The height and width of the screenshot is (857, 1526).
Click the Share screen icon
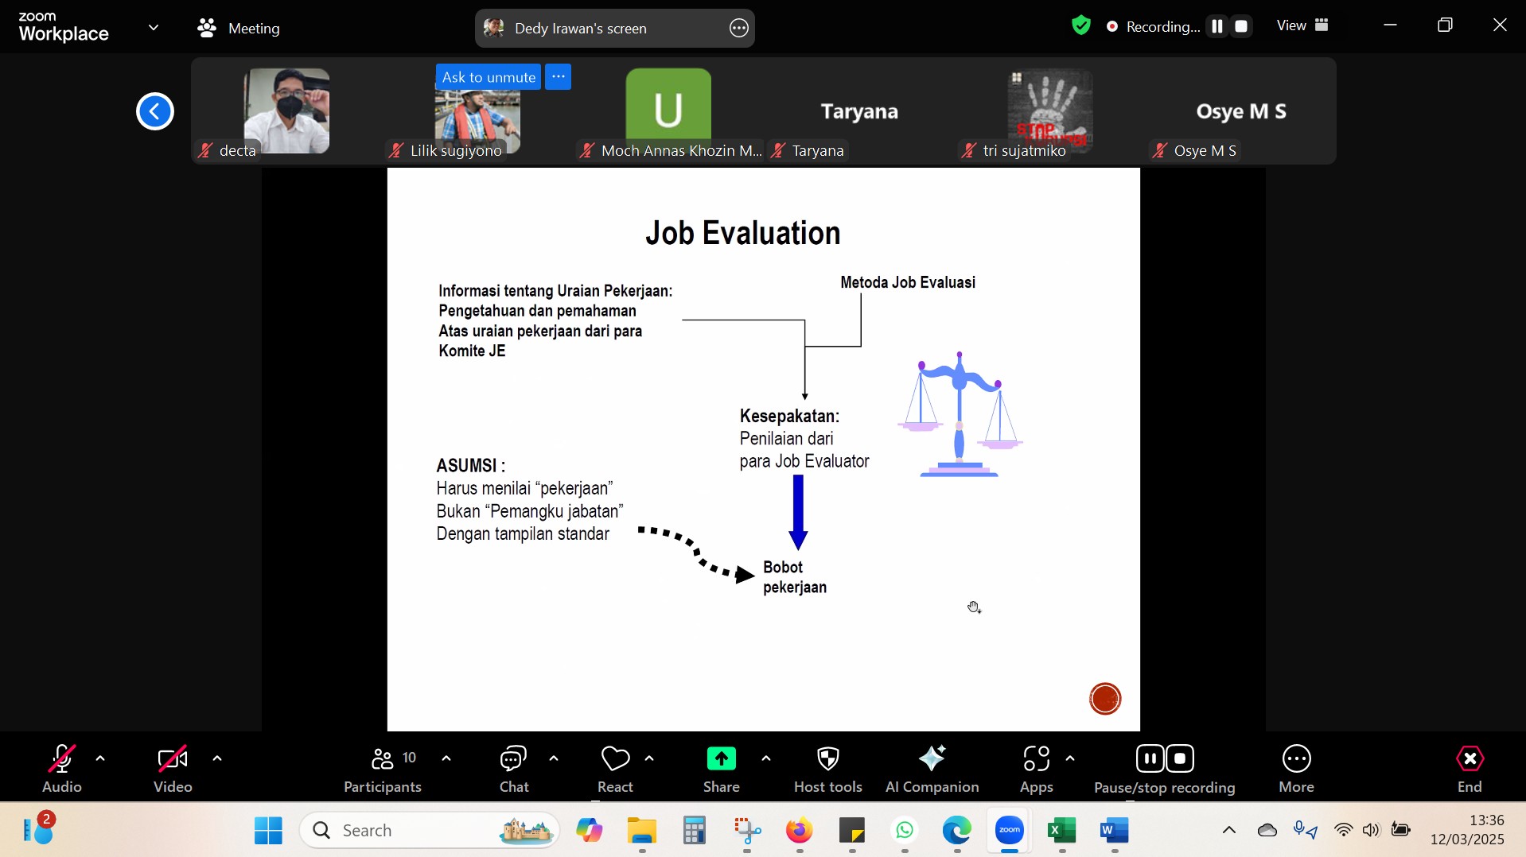[721, 758]
